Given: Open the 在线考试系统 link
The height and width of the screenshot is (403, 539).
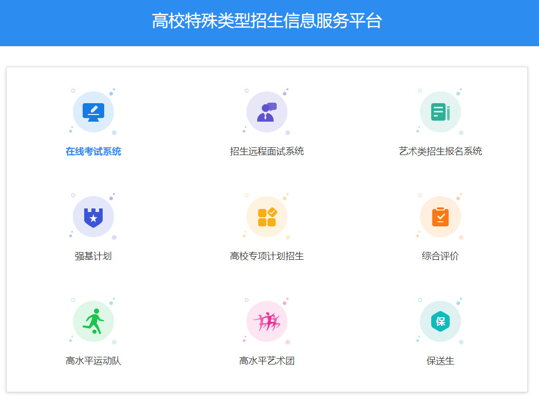Looking at the screenshot, I should point(93,151).
